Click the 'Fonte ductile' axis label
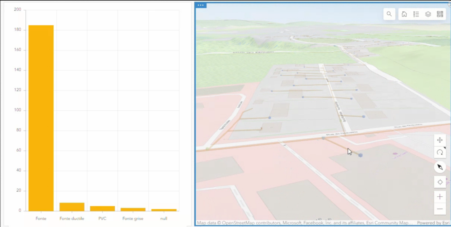This screenshot has width=451, height=227. click(x=72, y=218)
